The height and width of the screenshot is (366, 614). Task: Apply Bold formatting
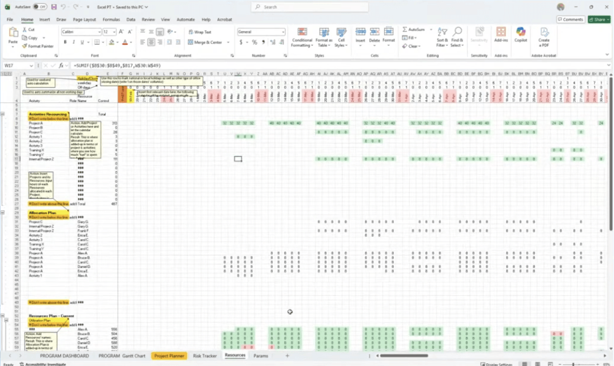coord(65,42)
